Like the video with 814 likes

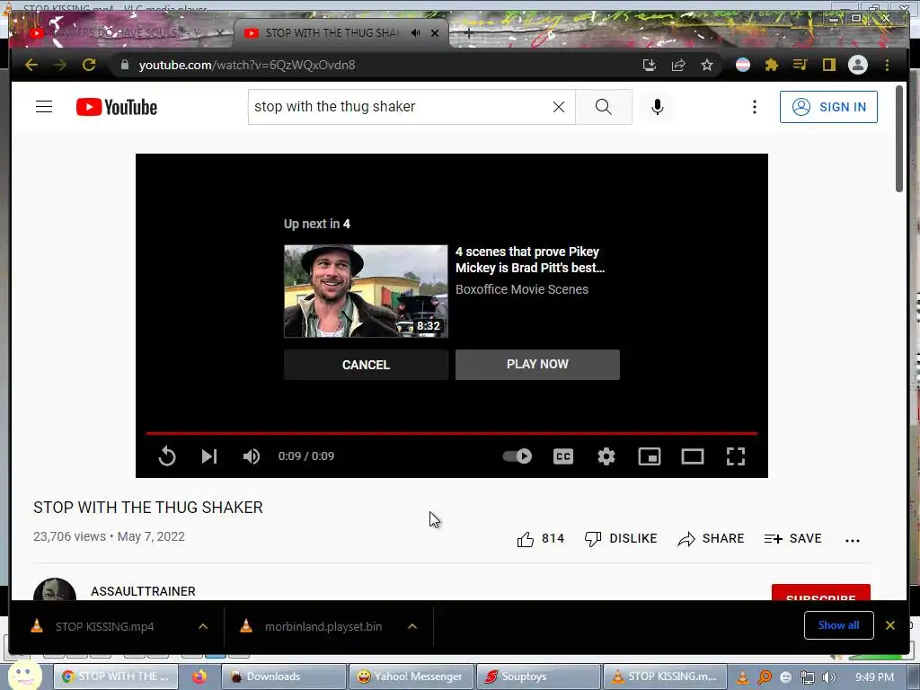540,539
